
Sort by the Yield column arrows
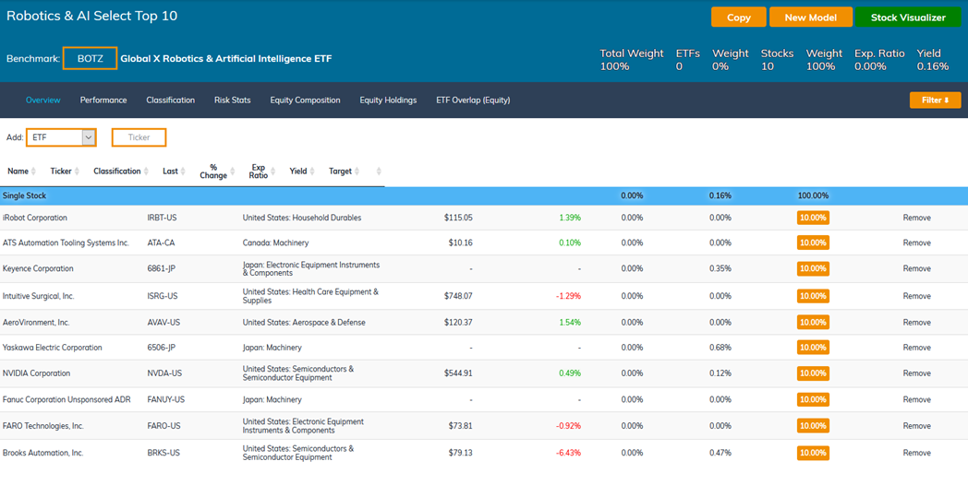[312, 172]
